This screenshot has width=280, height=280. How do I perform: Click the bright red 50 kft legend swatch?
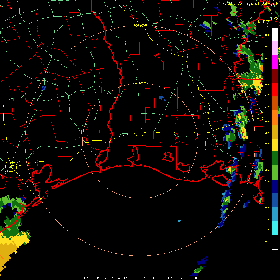[x=275, y=90]
